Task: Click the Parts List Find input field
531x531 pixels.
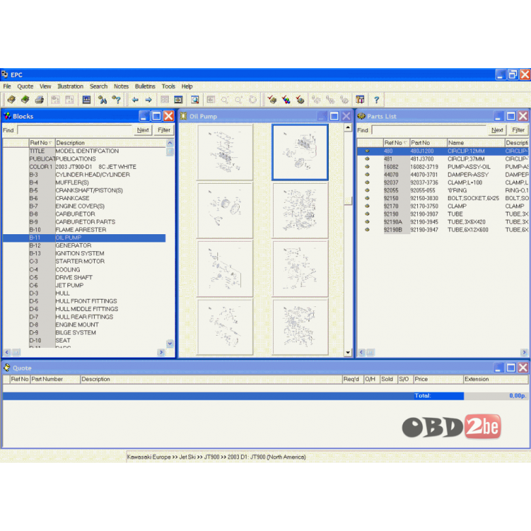Action: 429,130
